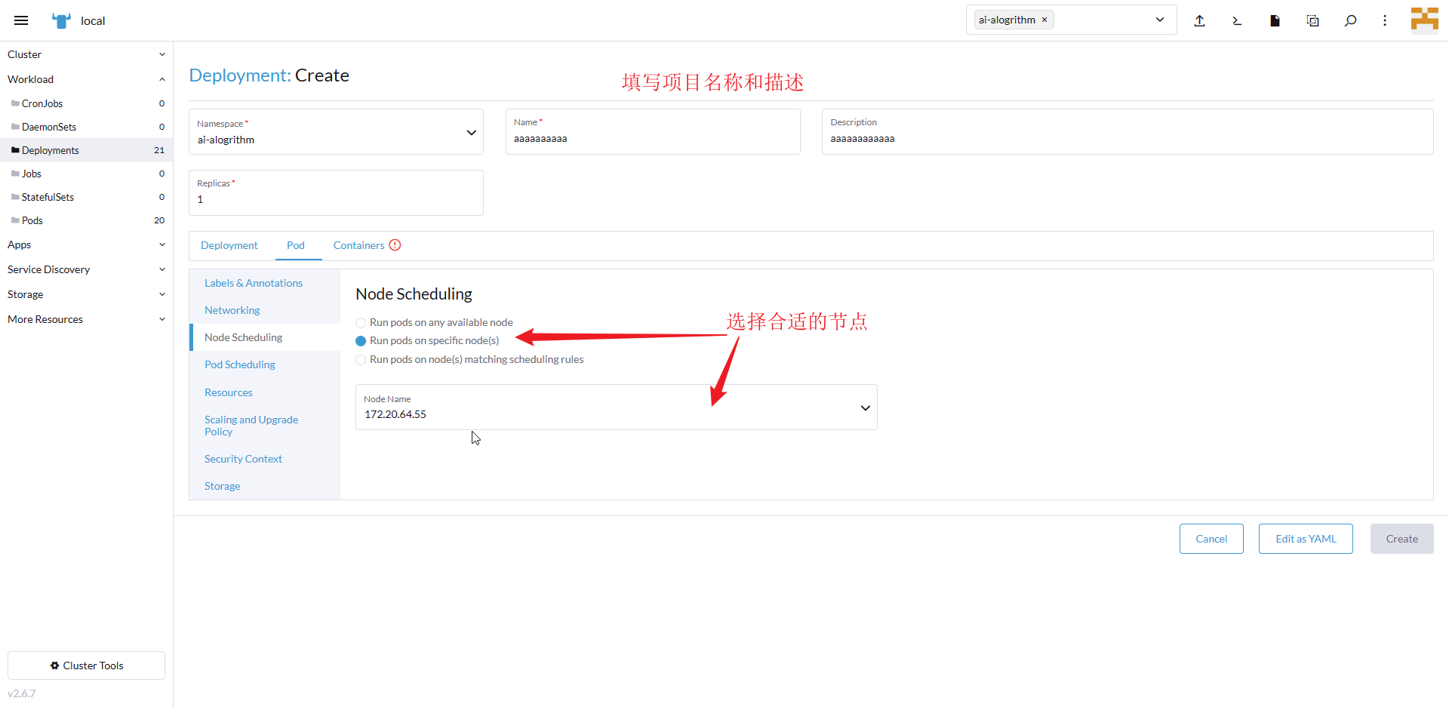Remove the ai-alogrithm namespace filter tag
Screen dimensions: 1449x707
[1044, 20]
